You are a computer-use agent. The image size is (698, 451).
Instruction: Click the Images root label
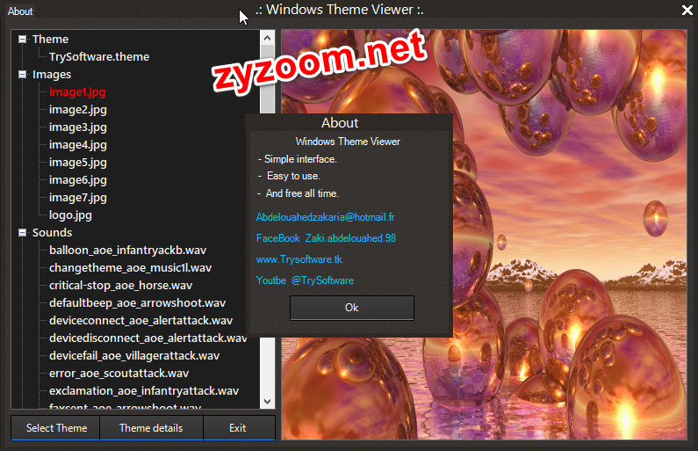[52, 75]
